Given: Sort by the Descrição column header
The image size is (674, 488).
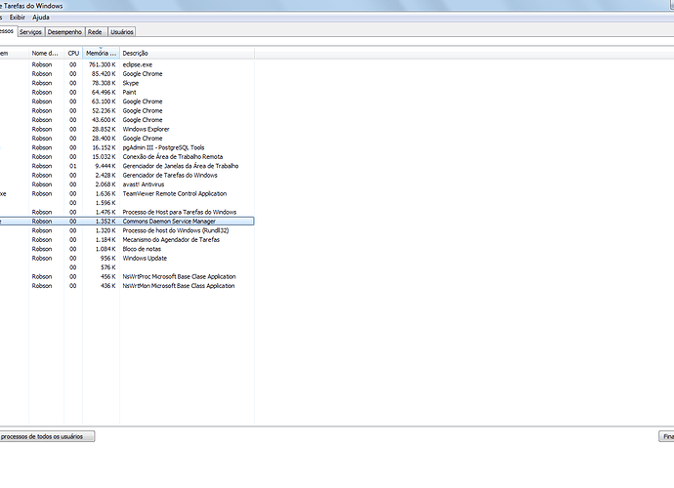Looking at the screenshot, I should [x=187, y=54].
